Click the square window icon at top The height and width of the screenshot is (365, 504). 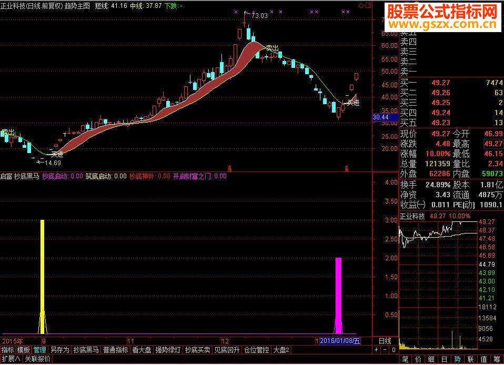(368, 5)
